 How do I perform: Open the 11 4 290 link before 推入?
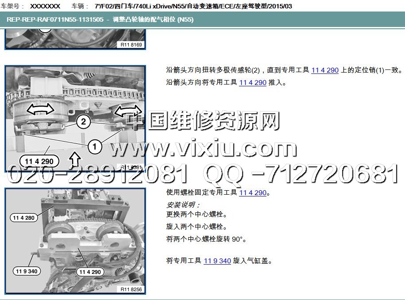pos(253,82)
